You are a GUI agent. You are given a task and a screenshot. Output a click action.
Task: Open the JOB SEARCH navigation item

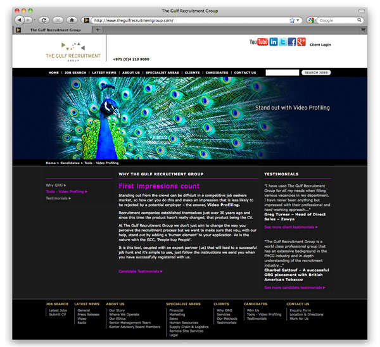click(75, 72)
